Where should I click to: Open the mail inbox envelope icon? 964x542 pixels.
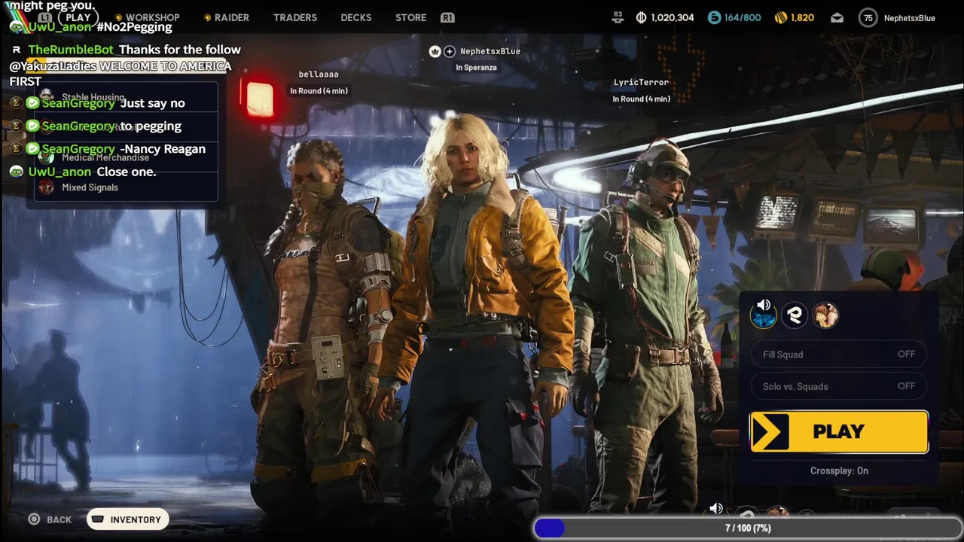pos(837,18)
